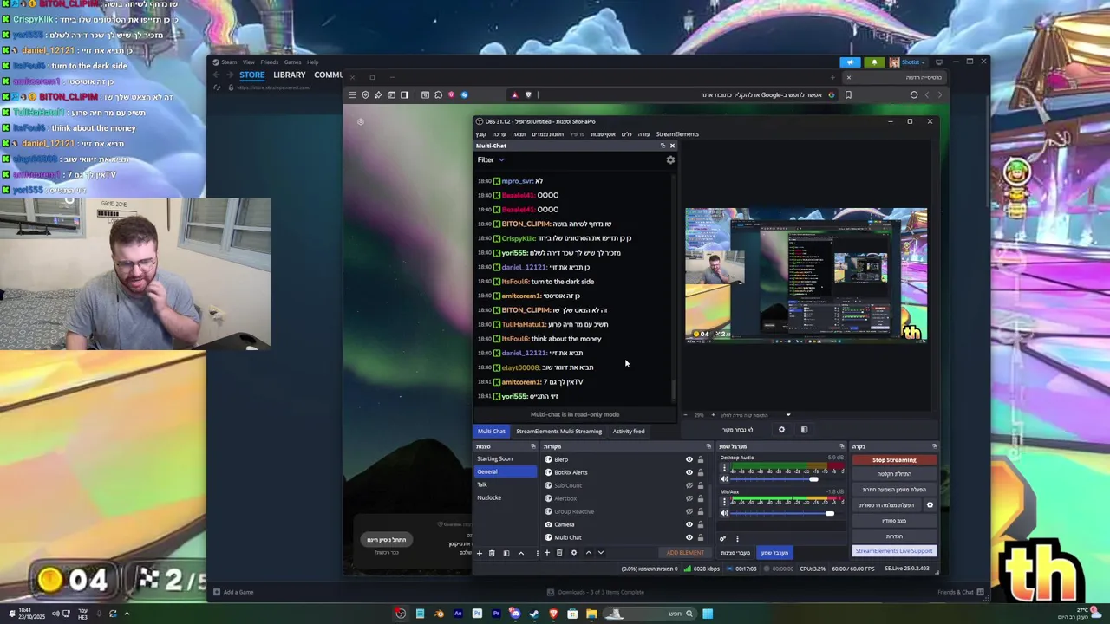Hide the BotRix Alerts source

[689, 472]
